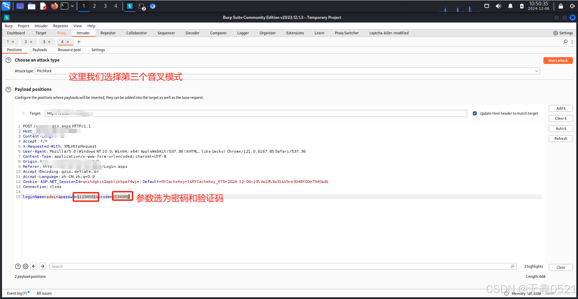Expand the terminal launcher dropdown arrow
Viewport: 578px width, 299px height.
[72, 6]
